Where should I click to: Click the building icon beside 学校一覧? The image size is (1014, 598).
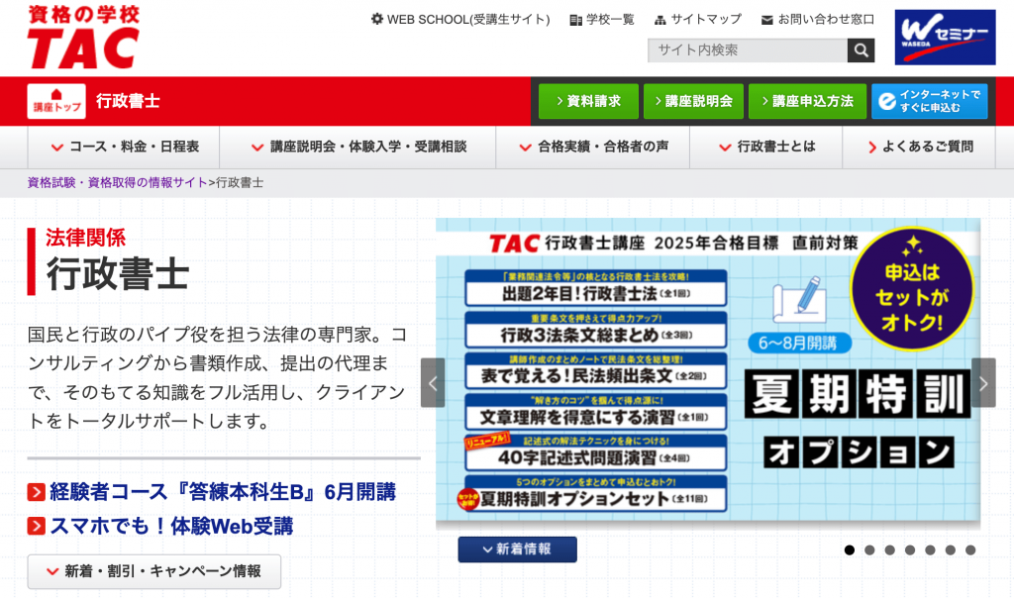point(575,20)
